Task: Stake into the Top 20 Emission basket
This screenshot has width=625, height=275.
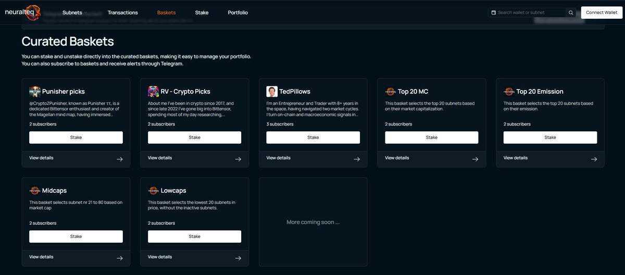Action: 550,137
